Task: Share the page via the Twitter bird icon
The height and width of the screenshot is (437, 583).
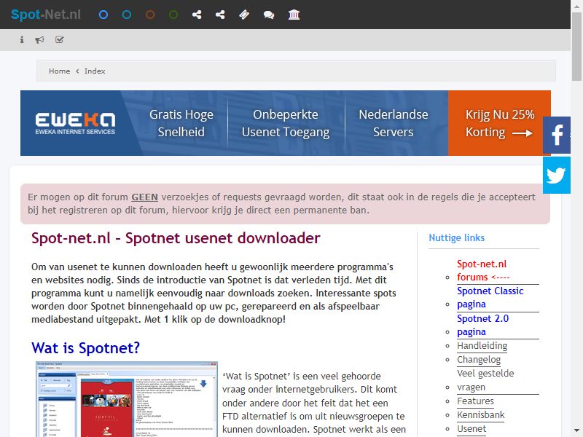Action: 557,175
